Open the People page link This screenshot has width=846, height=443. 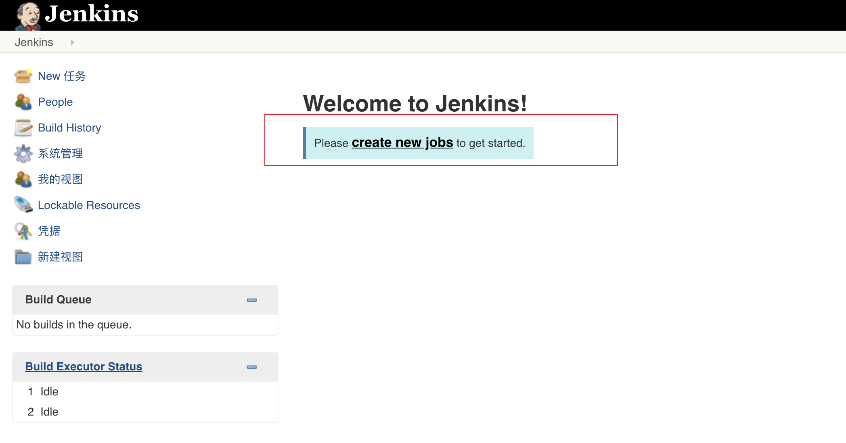coord(55,102)
